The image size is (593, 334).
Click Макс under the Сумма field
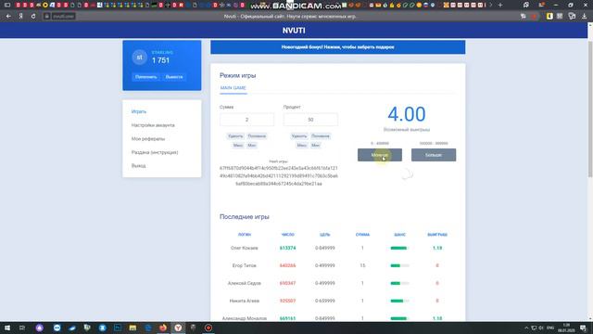point(238,146)
